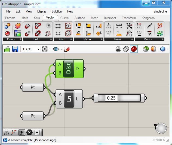
Task: Pick the colour picker box with green sphere
Action: pos(18,33)
